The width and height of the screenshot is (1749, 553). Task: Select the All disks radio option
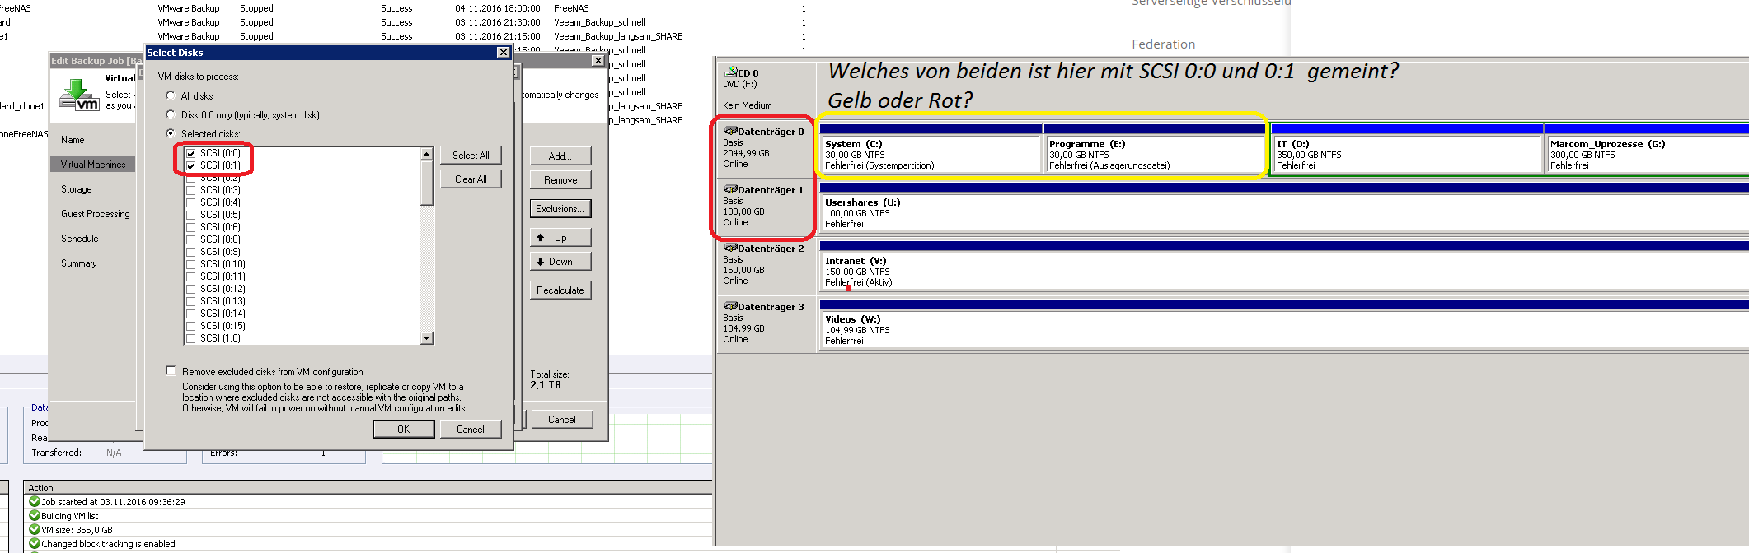coord(171,95)
